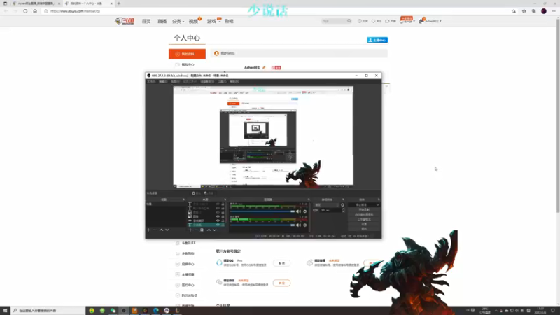Remove scene using scenes panel minus icon

155,230
